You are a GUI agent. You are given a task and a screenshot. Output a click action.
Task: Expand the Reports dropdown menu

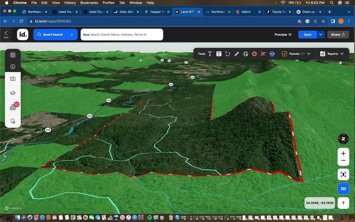click(x=332, y=54)
